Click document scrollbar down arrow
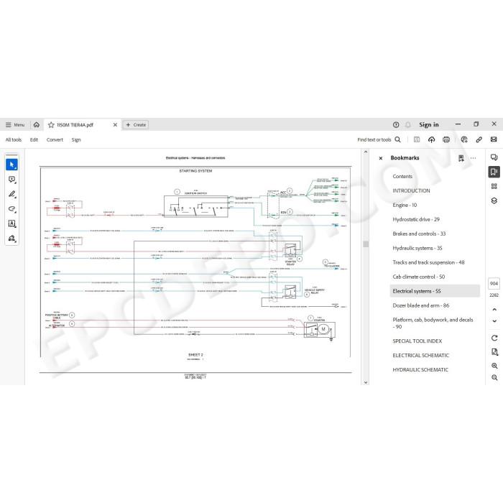Image resolution: width=503 pixels, height=503 pixels. [366, 382]
